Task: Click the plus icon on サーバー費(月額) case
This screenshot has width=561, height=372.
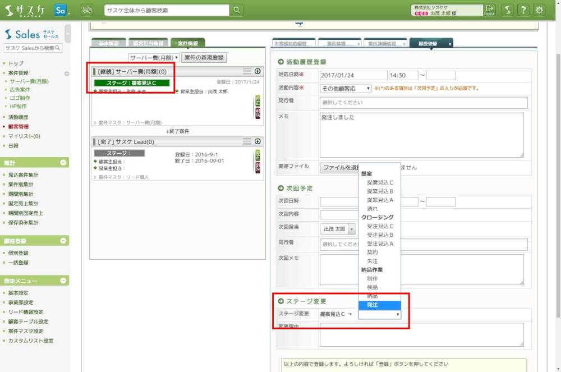Action: pos(257,71)
